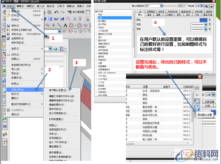
Task: Click the export default settings icon
Action: point(197,108)
